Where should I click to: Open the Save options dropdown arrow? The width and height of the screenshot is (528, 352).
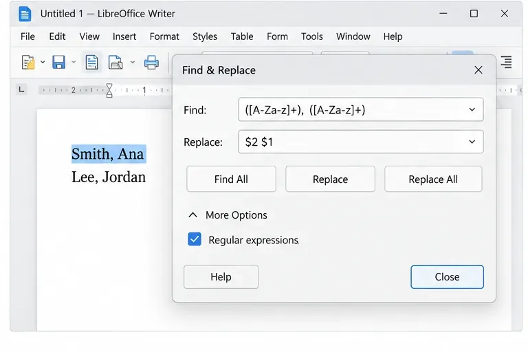pyautogui.click(x=74, y=63)
